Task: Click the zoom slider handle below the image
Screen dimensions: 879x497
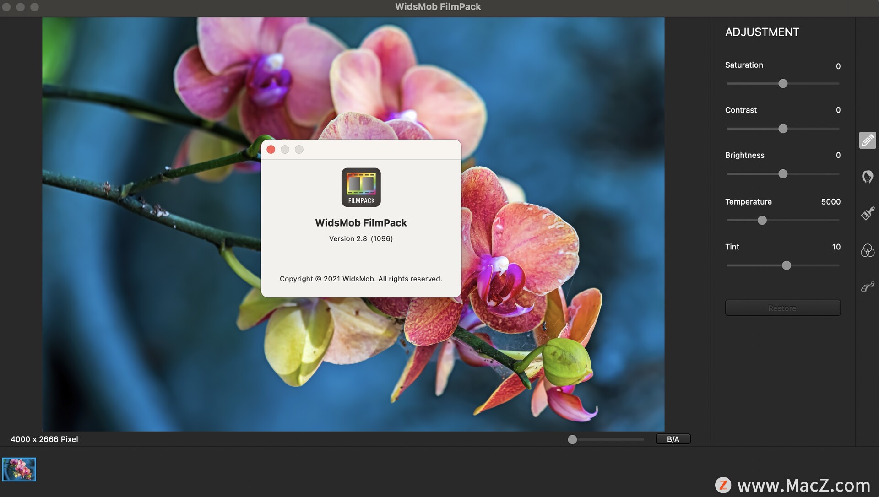Action: (572, 440)
